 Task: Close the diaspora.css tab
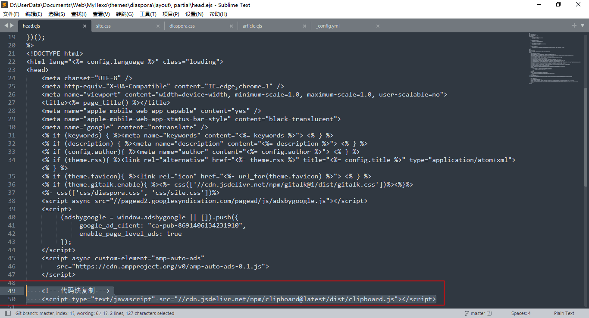[x=232, y=26]
